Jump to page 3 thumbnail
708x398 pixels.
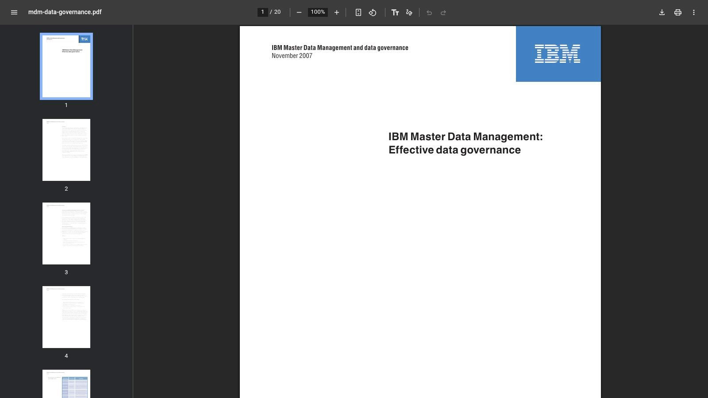point(66,233)
